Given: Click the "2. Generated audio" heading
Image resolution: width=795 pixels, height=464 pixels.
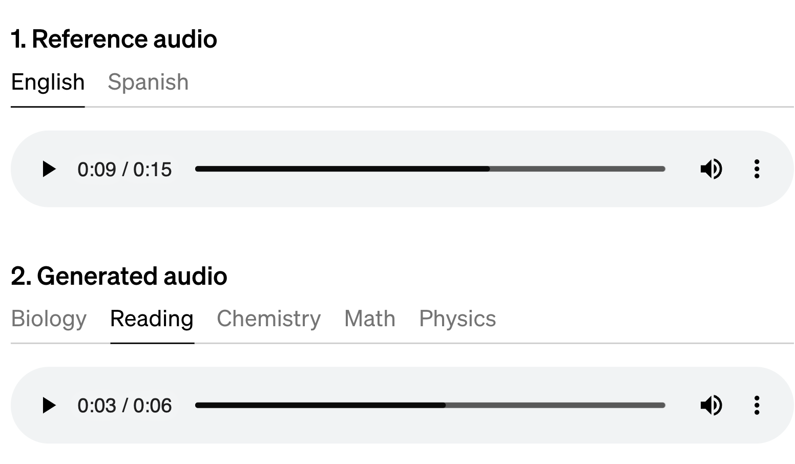Looking at the screenshot, I should tap(119, 276).
